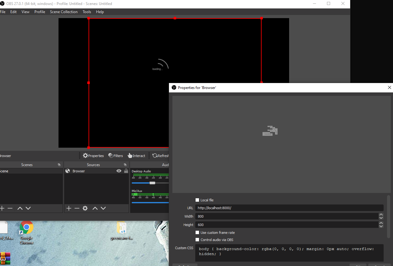This screenshot has height=266, width=393.
Task: Add a new source with the plus icon
Action: click(x=69, y=208)
